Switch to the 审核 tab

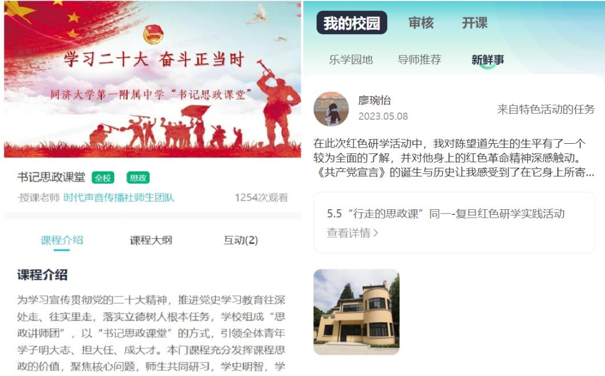click(x=421, y=23)
